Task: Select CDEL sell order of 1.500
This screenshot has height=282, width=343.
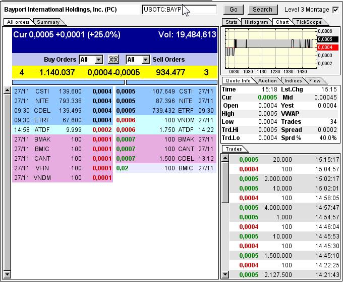Action: 166,158
